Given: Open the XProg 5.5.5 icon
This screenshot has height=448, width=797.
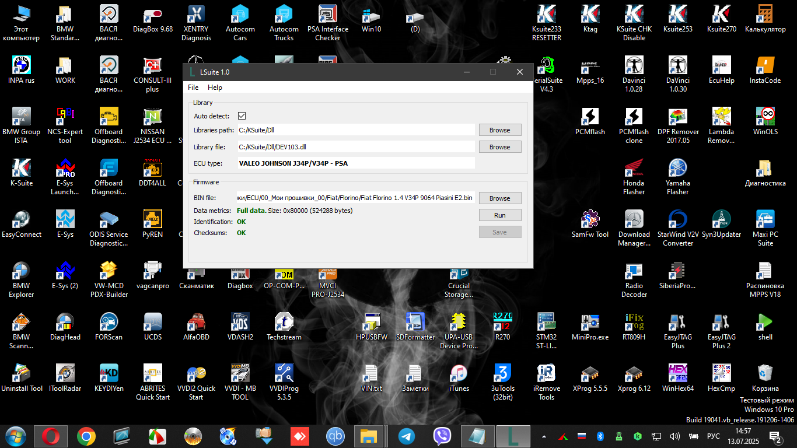Looking at the screenshot, I should click(590, 379).
